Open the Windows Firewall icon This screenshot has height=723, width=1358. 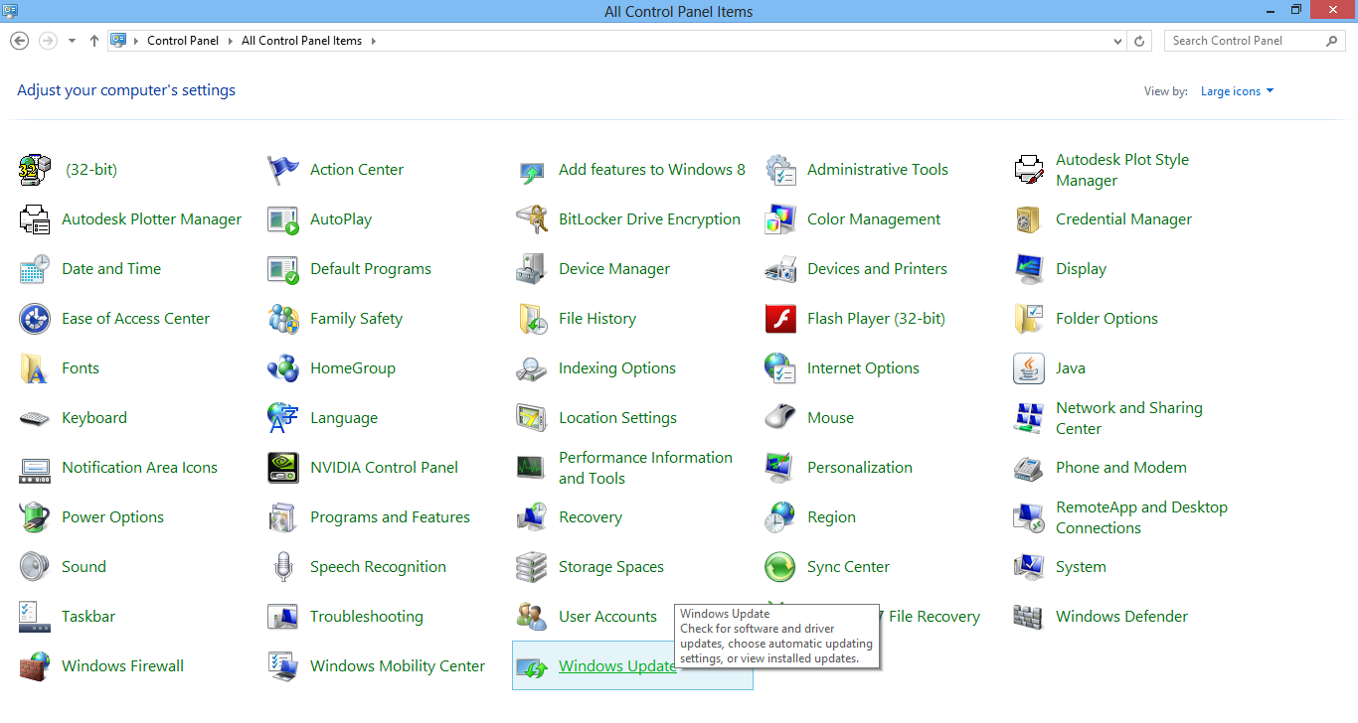coord(35,666)
